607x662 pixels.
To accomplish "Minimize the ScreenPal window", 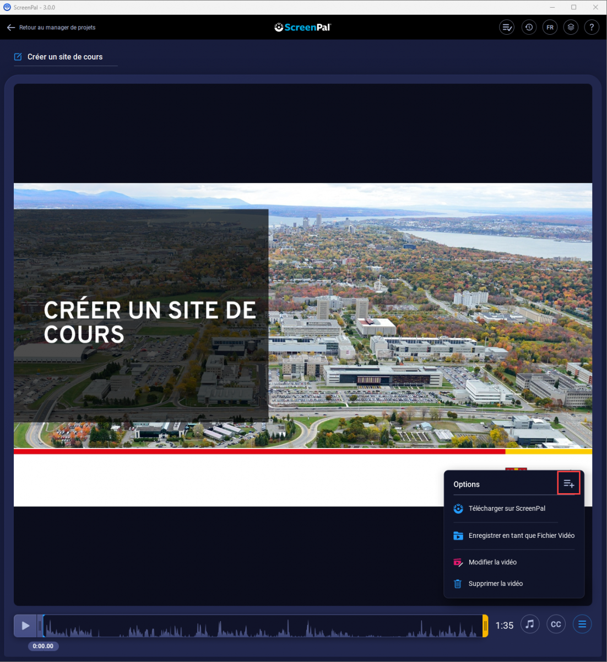I will pos(552,7).
